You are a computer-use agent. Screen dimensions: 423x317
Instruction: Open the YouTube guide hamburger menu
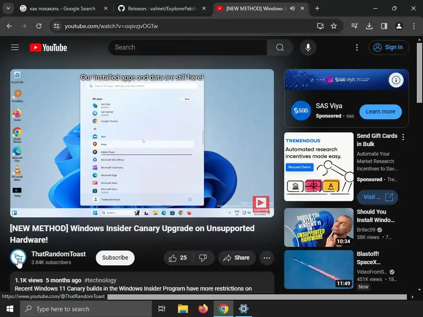pos(15,47)
